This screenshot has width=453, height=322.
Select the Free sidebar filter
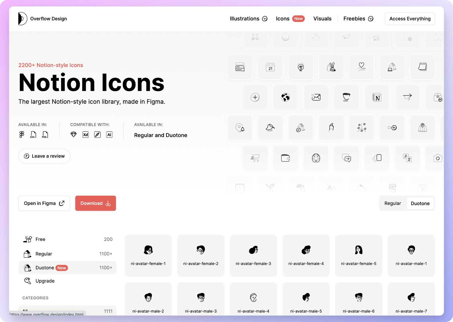tap(68, 239)
